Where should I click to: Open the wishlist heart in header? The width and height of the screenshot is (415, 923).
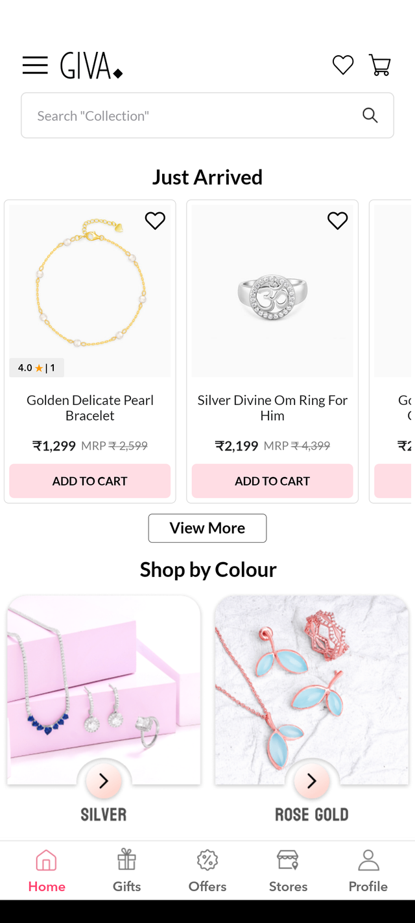coord(343,65)
